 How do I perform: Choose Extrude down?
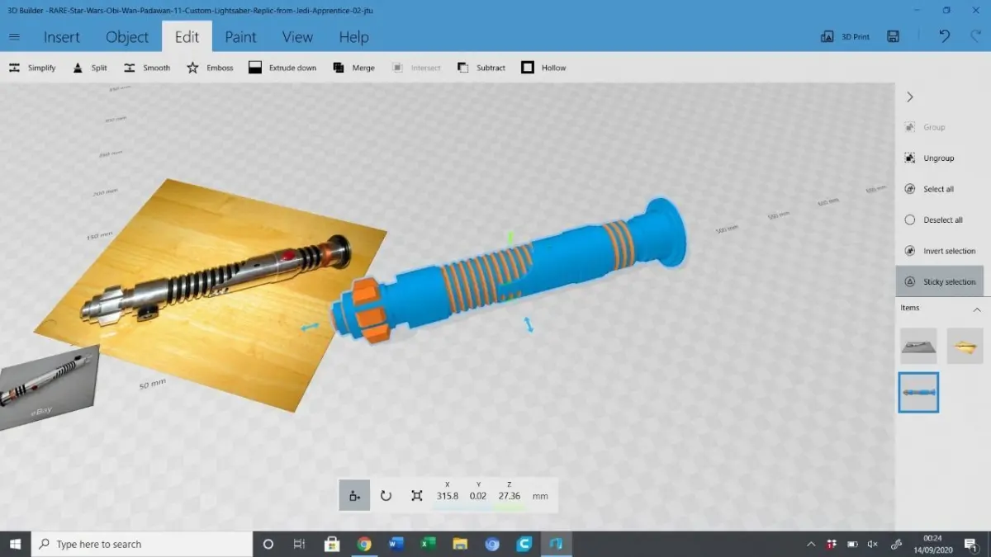pos(282,68)
